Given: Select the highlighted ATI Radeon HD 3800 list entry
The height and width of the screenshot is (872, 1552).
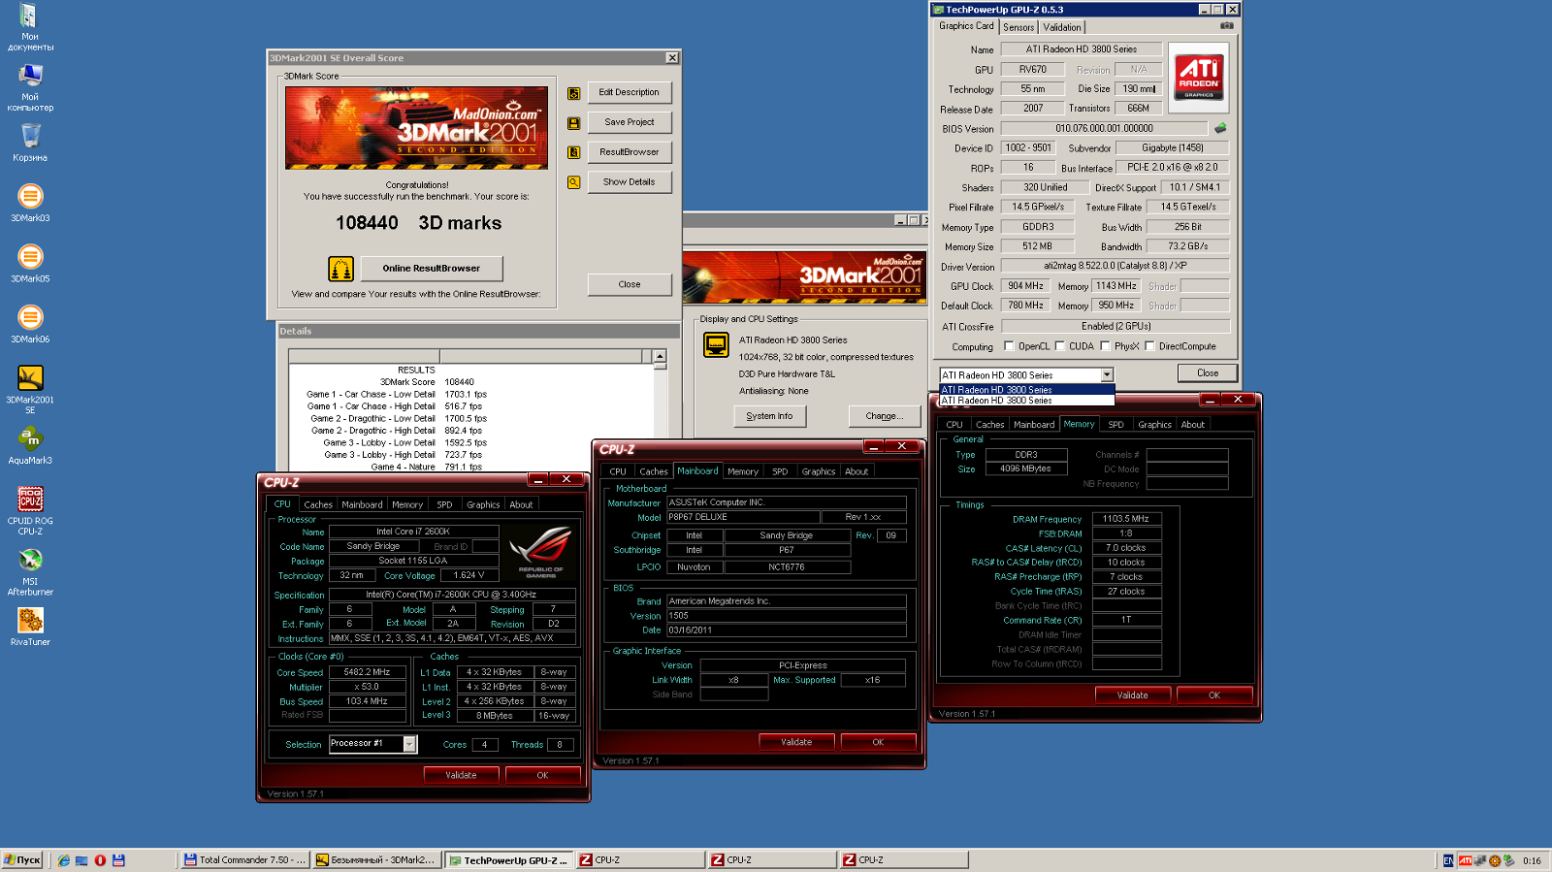Looking at the screenshot, I should (1027, 390).
